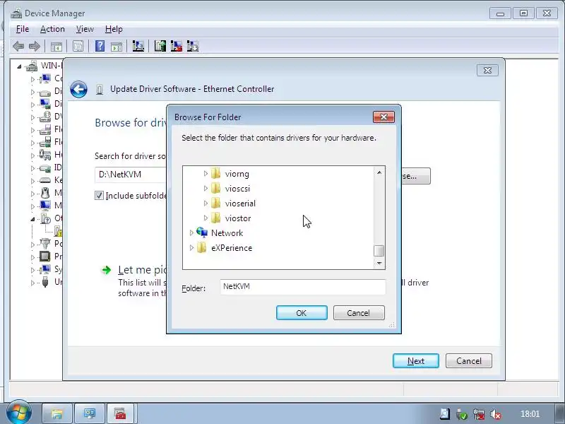The height and width of the screenshot is (424, 565).
Task: Click the Show desktop strip at taskbar end
Action: [x=559, y=413]
